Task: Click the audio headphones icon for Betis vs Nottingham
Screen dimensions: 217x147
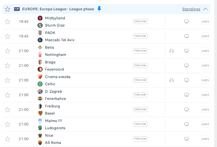Action: coord(172,51)
